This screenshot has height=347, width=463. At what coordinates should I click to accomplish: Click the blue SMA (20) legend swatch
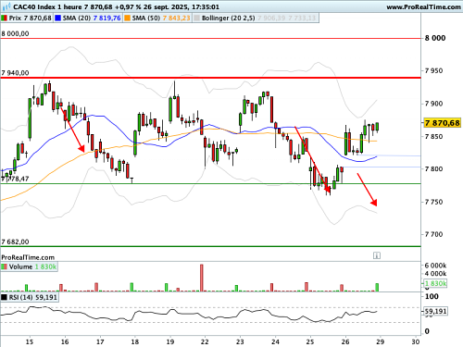point(57,19)
